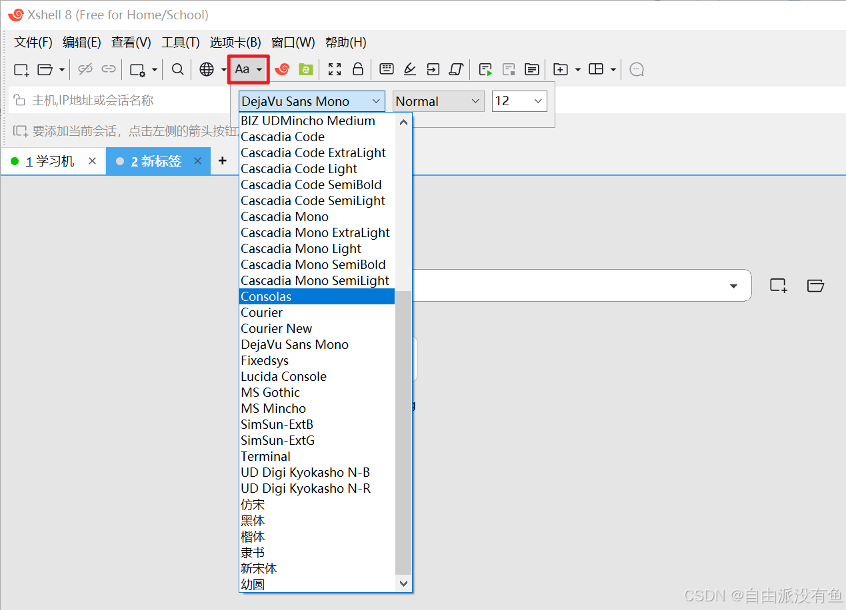Select Lucida Console font
Viewport: 846px width, 610px height.
click(317, 376)
